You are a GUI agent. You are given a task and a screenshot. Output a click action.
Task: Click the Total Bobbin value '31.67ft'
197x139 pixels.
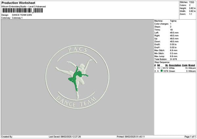173,59
